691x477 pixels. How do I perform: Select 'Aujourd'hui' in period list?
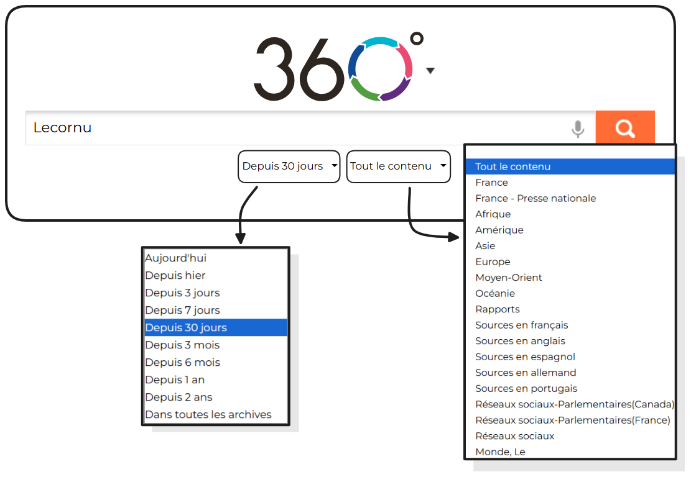click(x=216, y=258)
